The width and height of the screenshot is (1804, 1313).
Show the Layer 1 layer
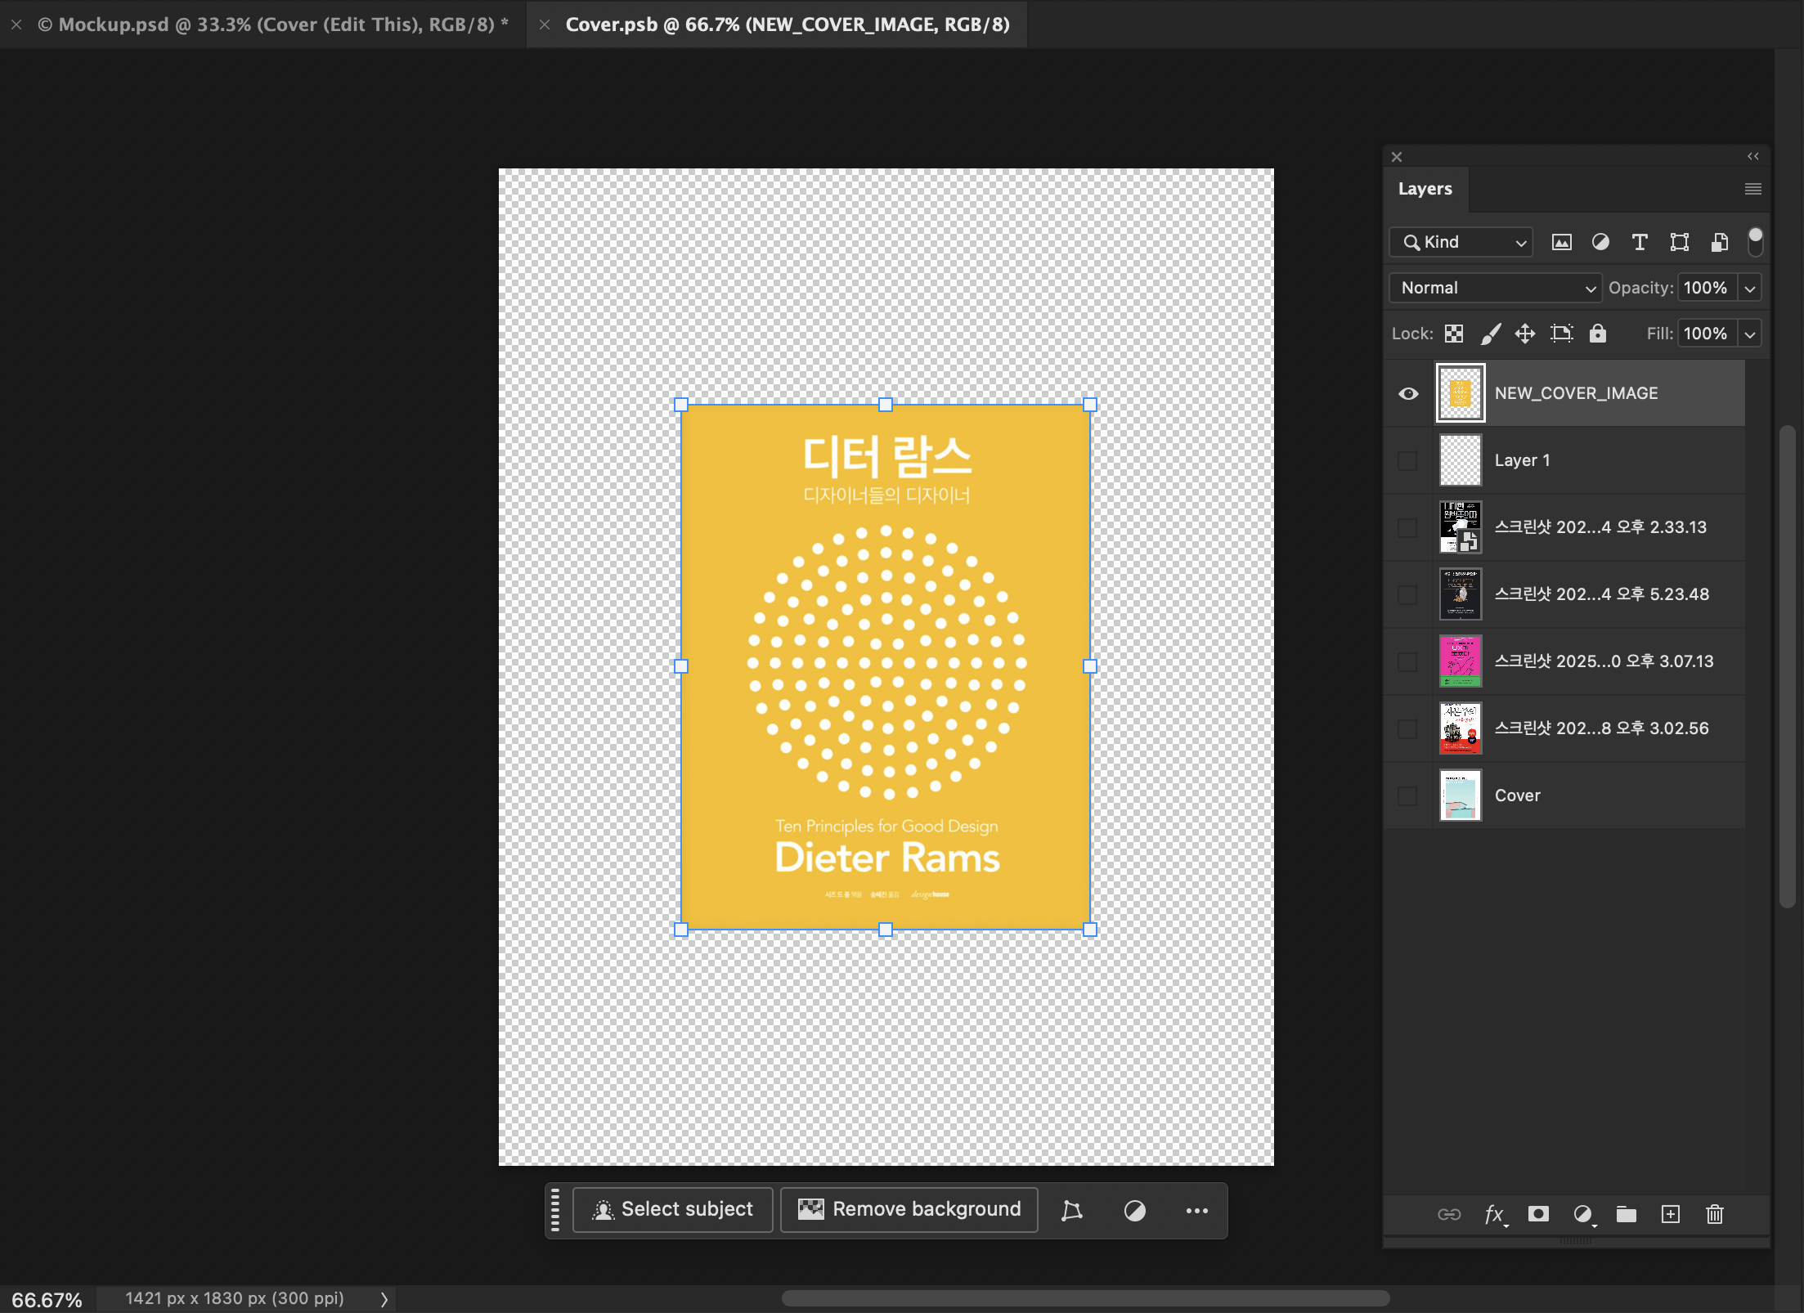1408,460
